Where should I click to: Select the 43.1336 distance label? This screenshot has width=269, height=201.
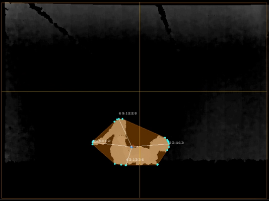tap(135, 160)
